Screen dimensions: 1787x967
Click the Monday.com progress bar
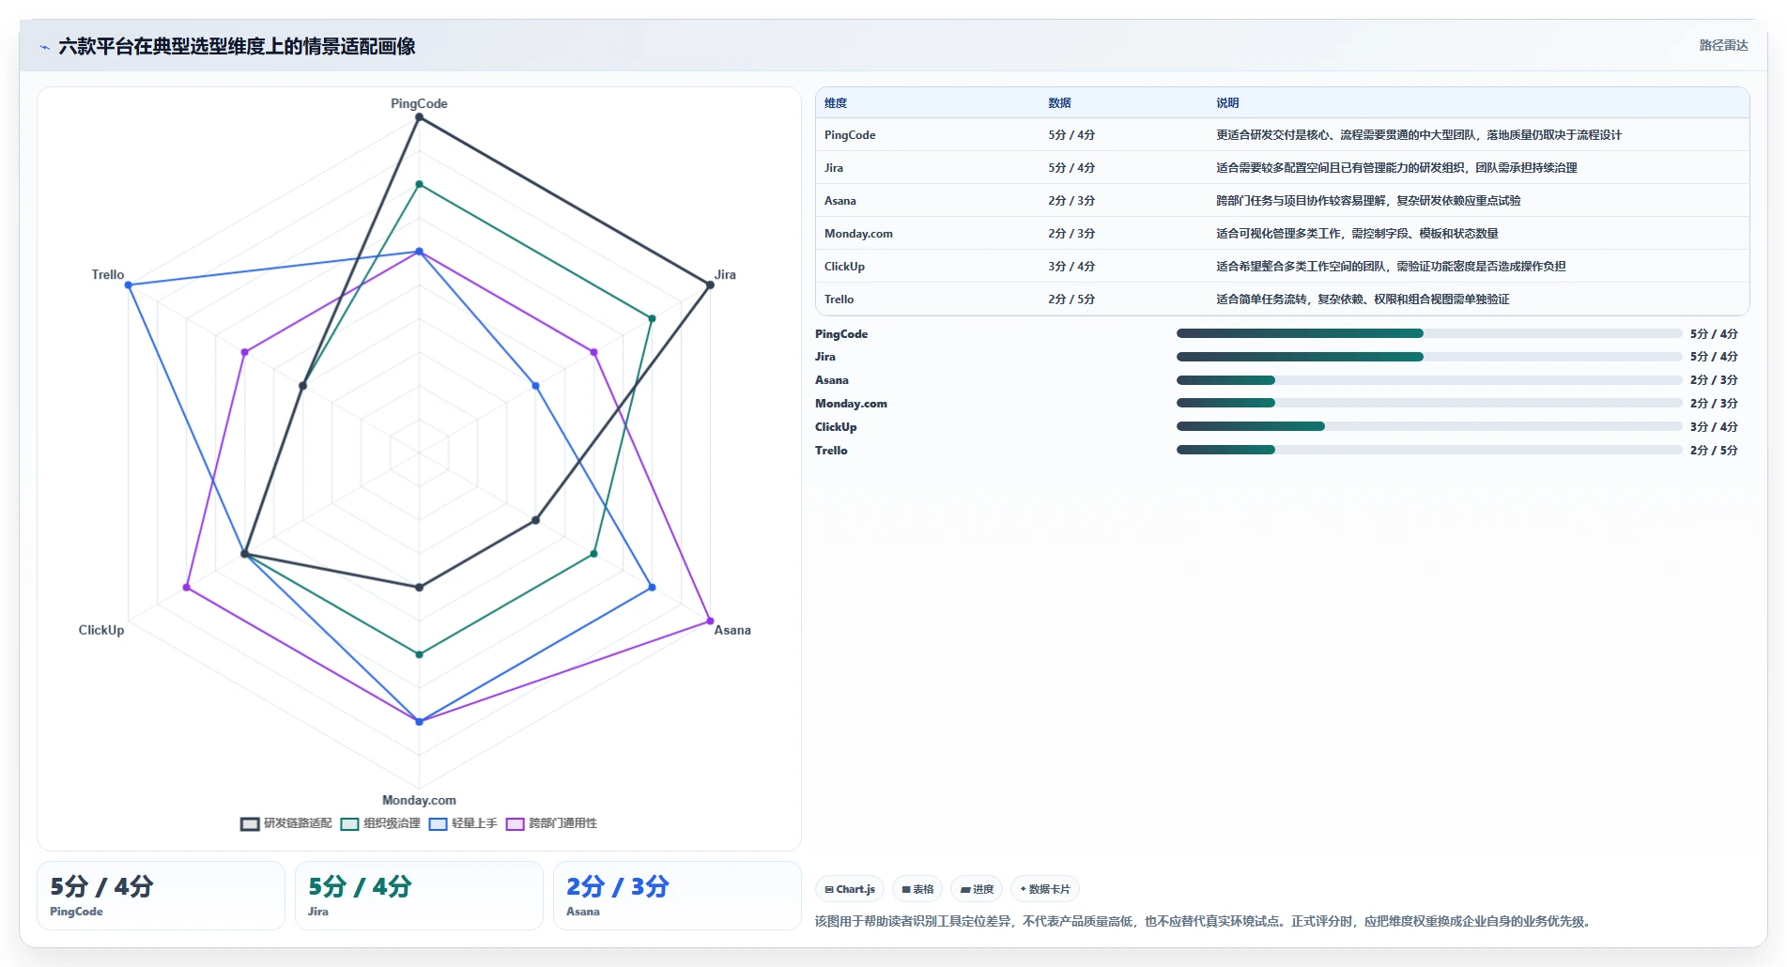[1429, 403]
